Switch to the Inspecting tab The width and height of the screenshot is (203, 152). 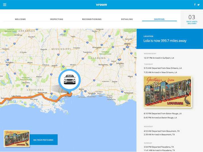(56, 19)
